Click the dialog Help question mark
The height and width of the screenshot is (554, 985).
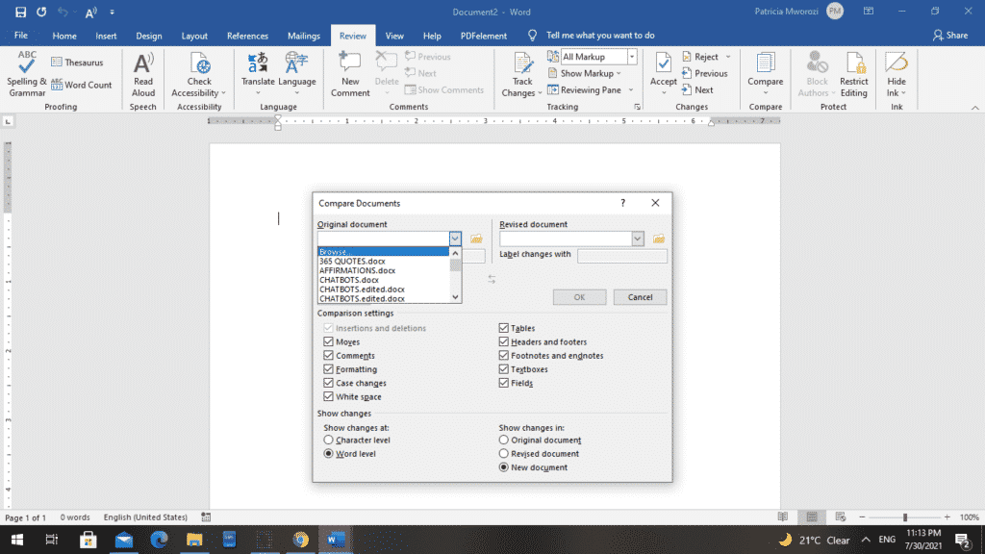622,203
